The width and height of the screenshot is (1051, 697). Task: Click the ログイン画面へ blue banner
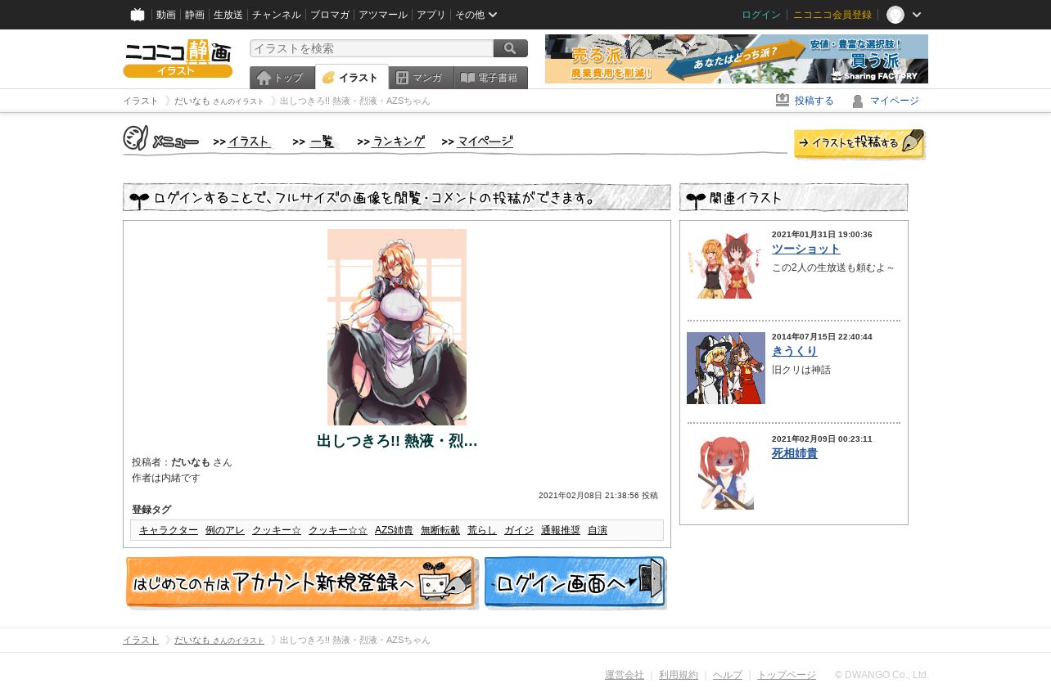point(575,583)
